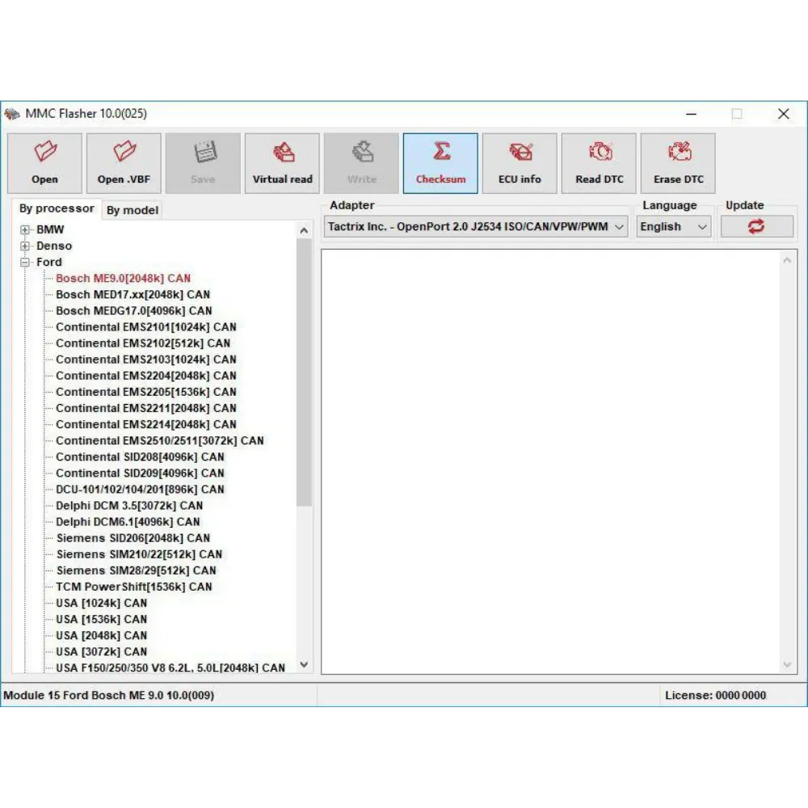Select Continental EMS2103[1024k] CAN
Viewport: 808px width, 808px height.
tap(146, 360)
